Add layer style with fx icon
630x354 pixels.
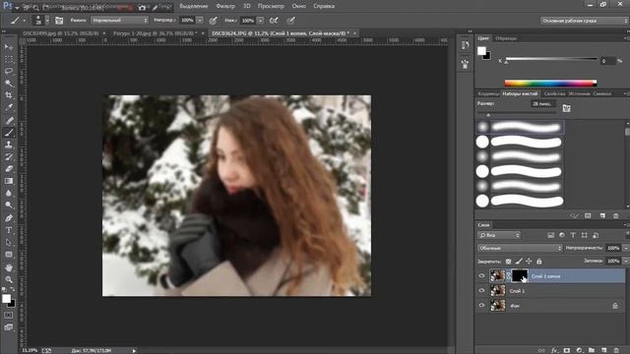[555, 350]
